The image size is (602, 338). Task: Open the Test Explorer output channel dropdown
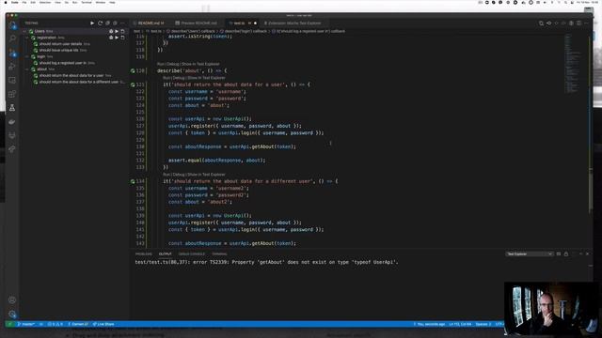coord(530,253)
